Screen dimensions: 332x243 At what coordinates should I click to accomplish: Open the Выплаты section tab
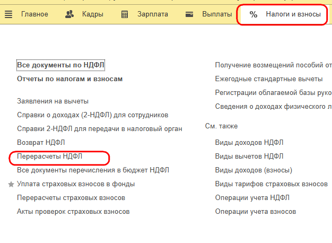217,14
